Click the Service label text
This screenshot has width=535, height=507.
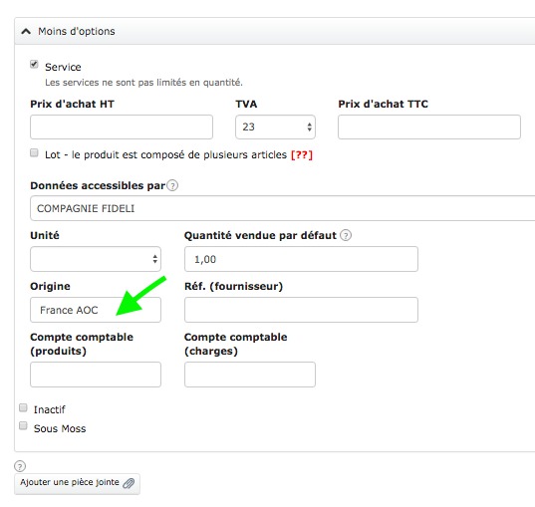coord(63,67)
